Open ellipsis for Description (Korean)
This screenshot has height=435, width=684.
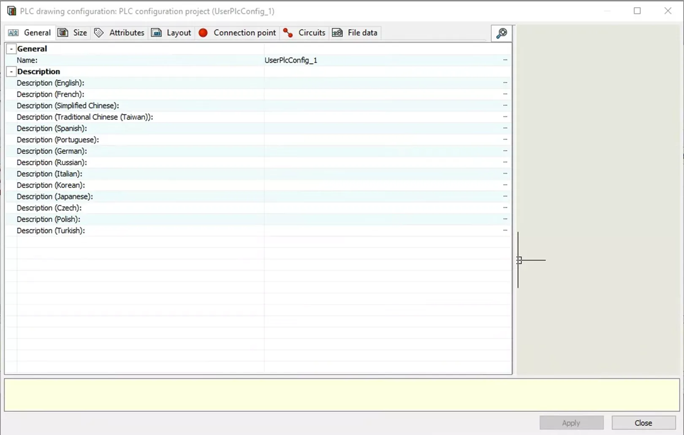tap(505, 185)
